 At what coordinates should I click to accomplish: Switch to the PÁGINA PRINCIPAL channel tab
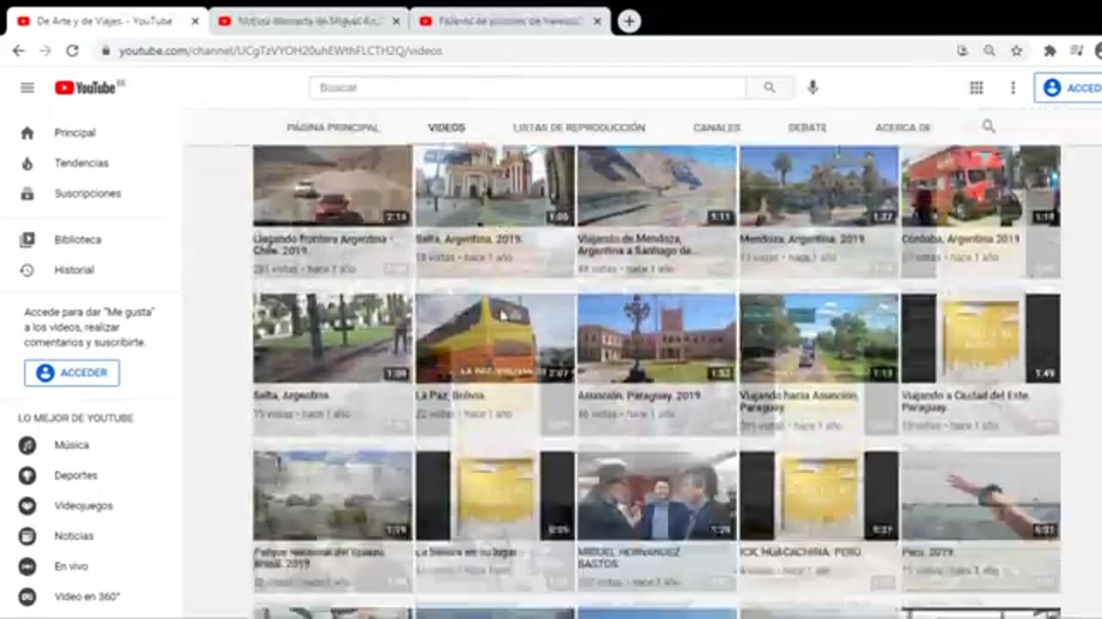pyautogui.click(x=333, y=127)
